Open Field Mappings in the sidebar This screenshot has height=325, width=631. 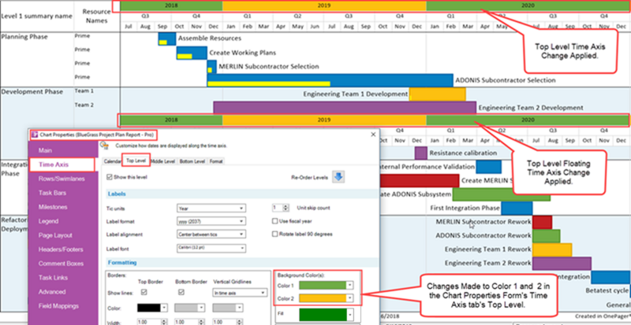pyautogui.click(x=58, y=305)
